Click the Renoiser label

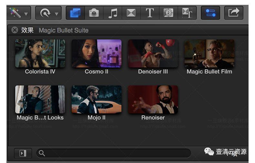153,118
